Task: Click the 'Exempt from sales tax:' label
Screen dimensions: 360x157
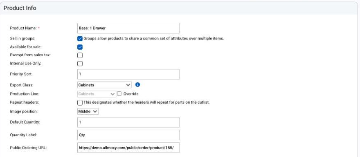Action: coord(30,55)
